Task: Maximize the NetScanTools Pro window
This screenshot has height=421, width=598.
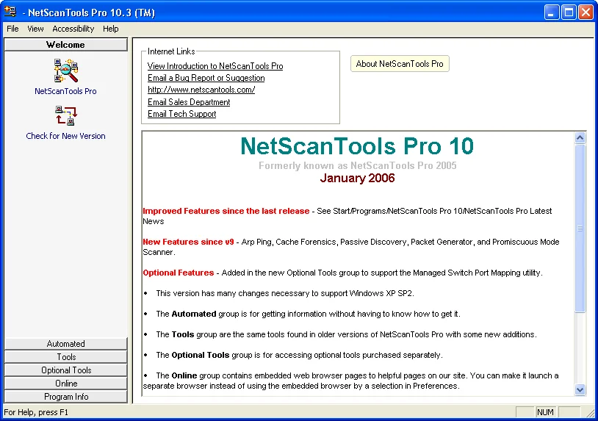Action: 569,12
